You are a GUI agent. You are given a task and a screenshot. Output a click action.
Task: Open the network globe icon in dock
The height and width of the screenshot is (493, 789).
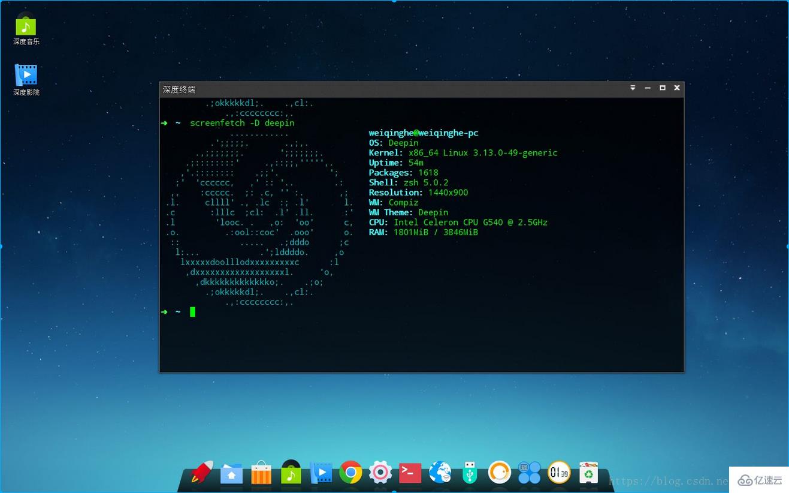[x=440, y=473]
